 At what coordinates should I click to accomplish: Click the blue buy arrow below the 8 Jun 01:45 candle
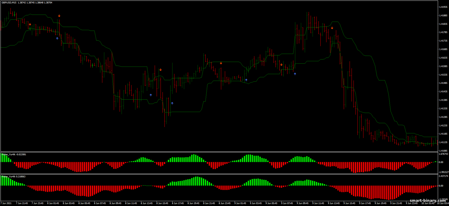[x=57, y=38]
